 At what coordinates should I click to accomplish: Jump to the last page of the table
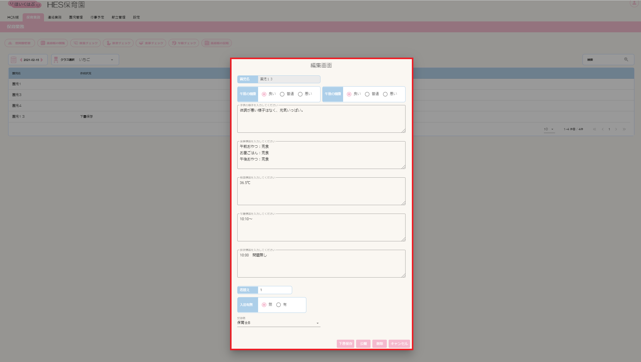point(624,129)
